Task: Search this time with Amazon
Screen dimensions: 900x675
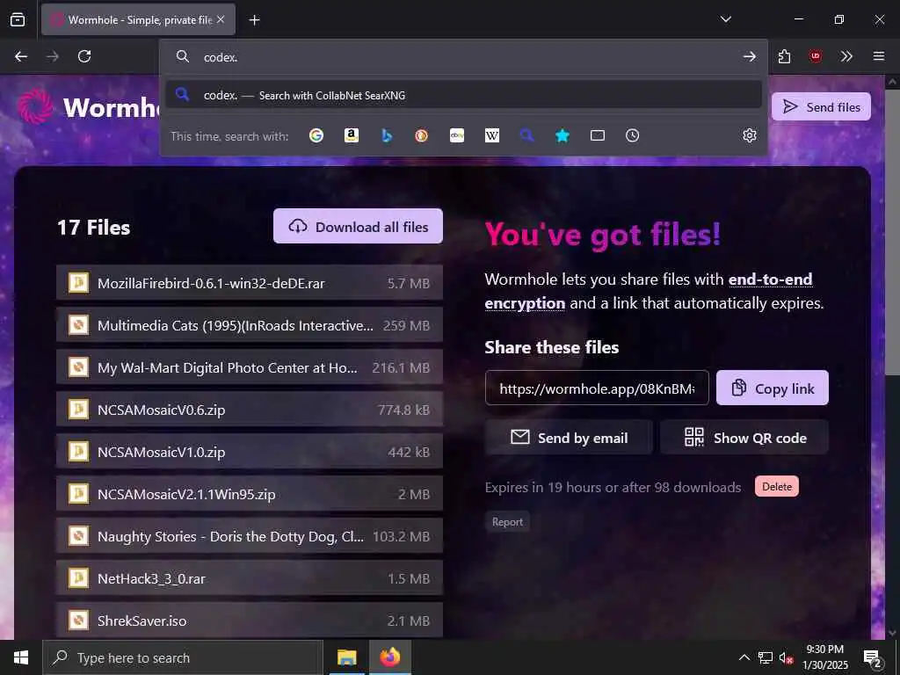Action: [x=352, y=135]
